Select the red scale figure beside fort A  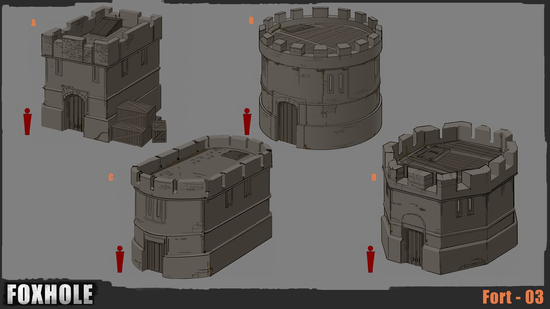[x=27, y=122]
